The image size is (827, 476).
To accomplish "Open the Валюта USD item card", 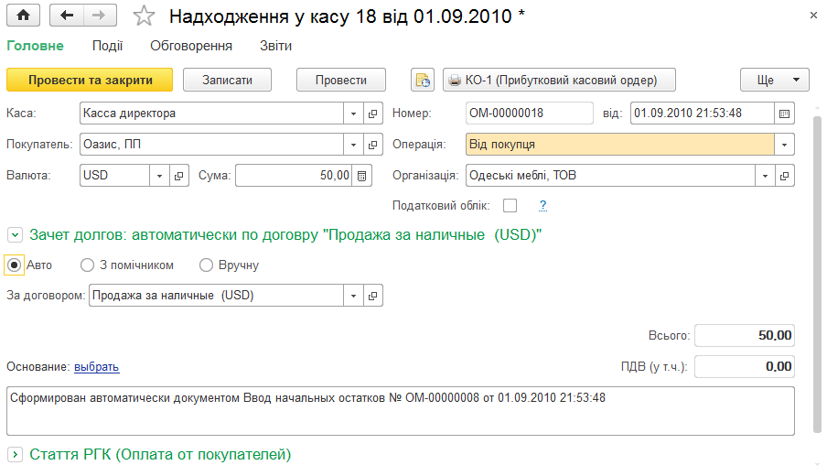I will (x=178, y=176).
